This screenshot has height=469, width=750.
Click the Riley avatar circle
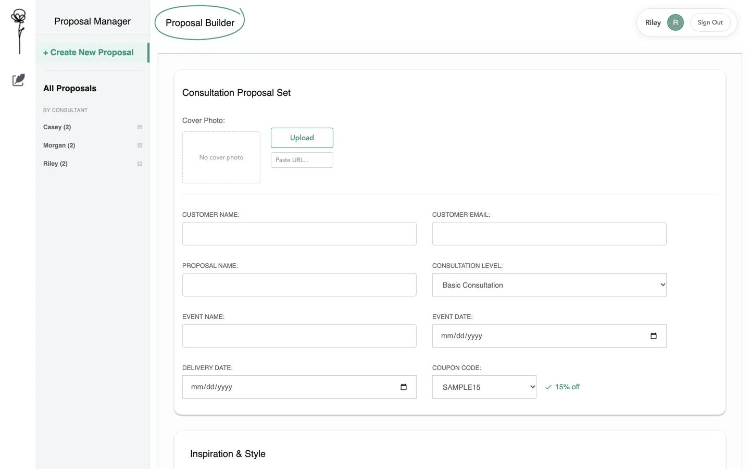[676, 22]
